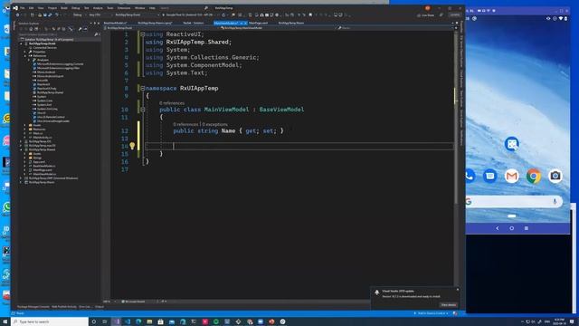The image size is (579, 326).
Task: Open the Debug menu
Action: click(76, 8)
